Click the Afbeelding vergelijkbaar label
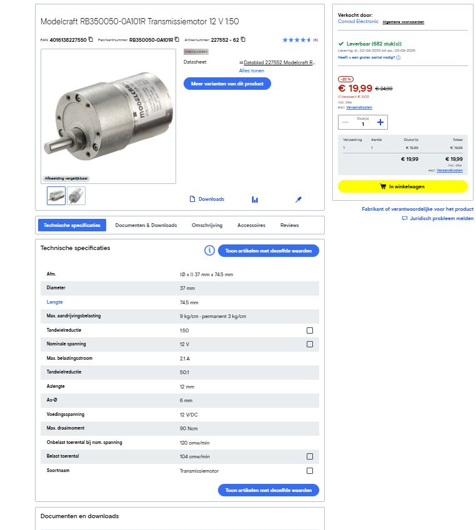 click(66, 178)
